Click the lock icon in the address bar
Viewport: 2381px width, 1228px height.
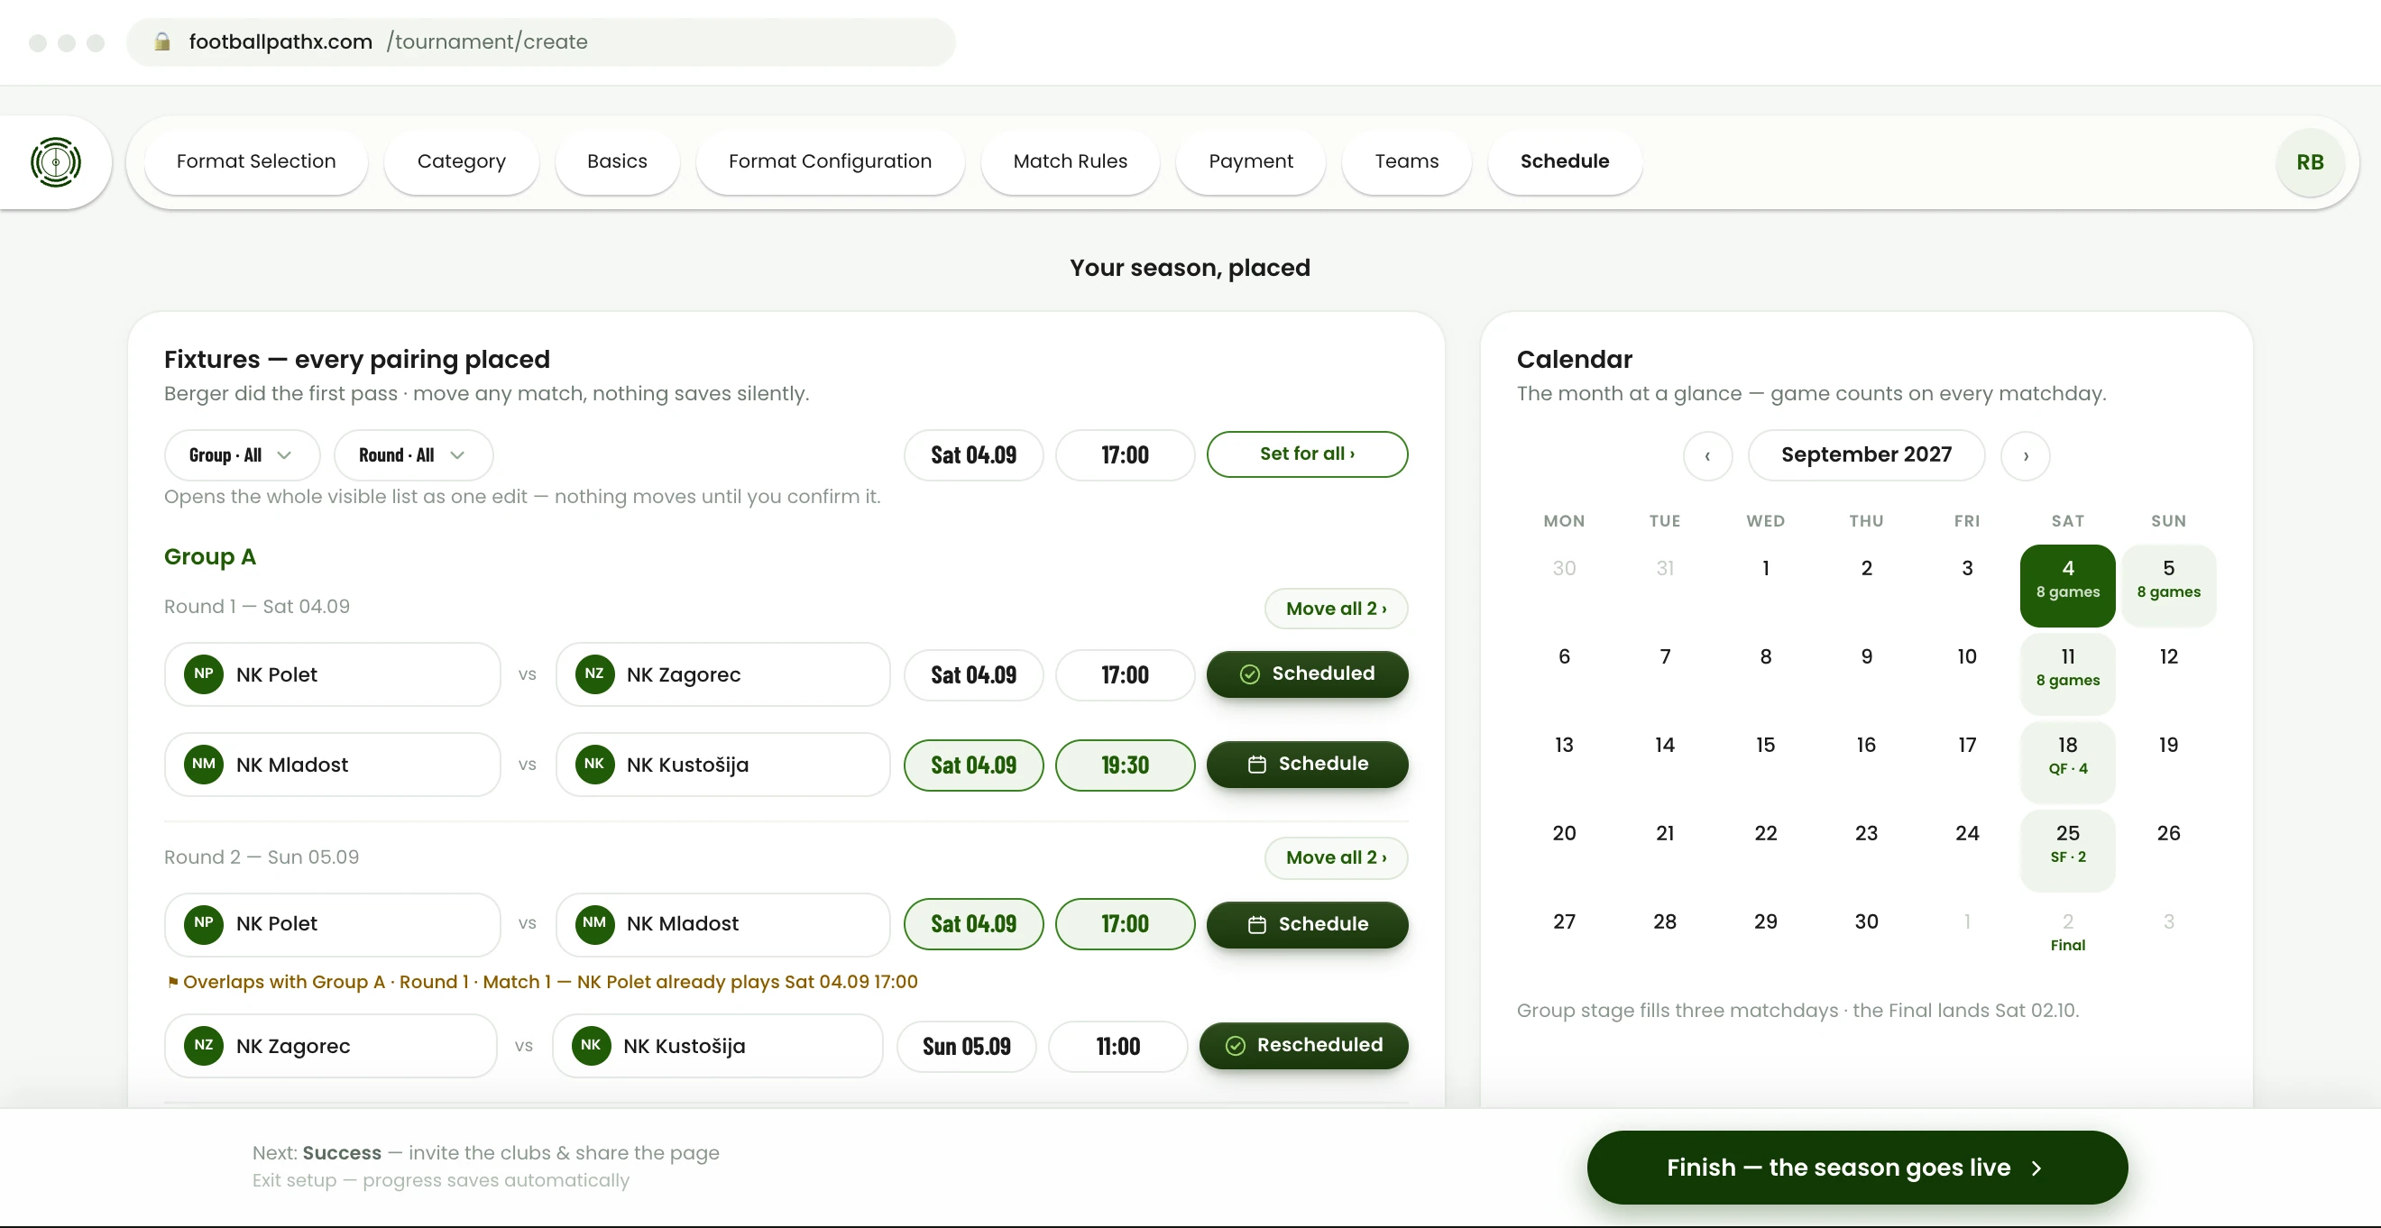click(x=161, y=41)
